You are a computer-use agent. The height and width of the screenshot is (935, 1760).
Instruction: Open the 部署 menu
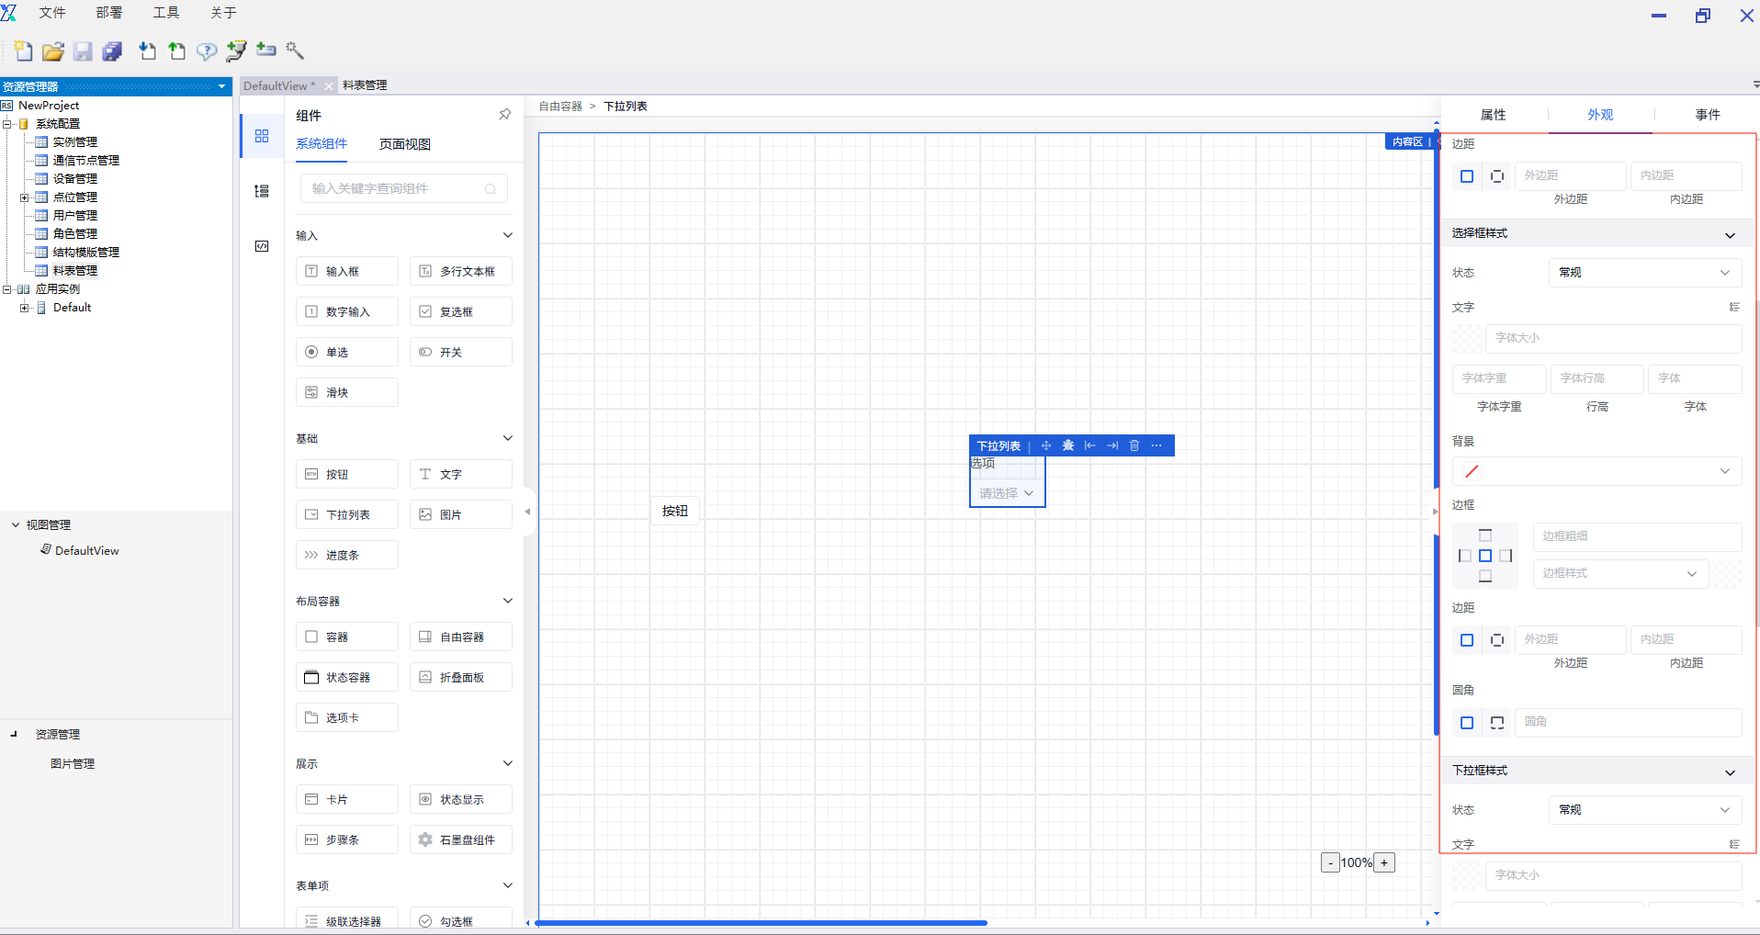tap(108, 13)
